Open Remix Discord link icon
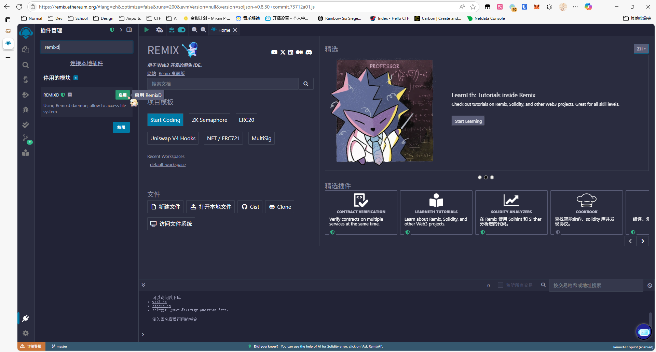 click(309, 52)
